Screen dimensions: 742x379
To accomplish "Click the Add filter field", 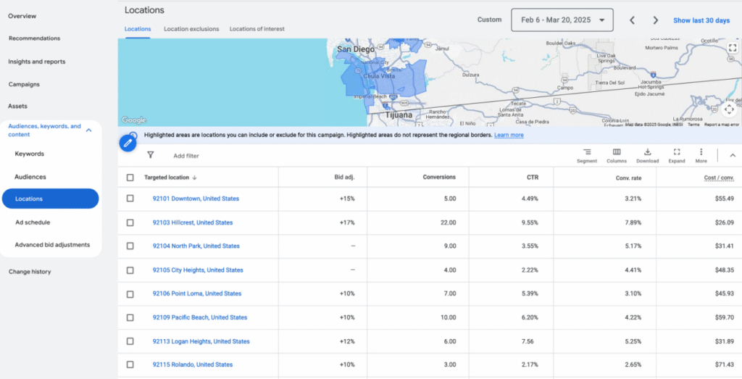I will [x=186, y=156].
